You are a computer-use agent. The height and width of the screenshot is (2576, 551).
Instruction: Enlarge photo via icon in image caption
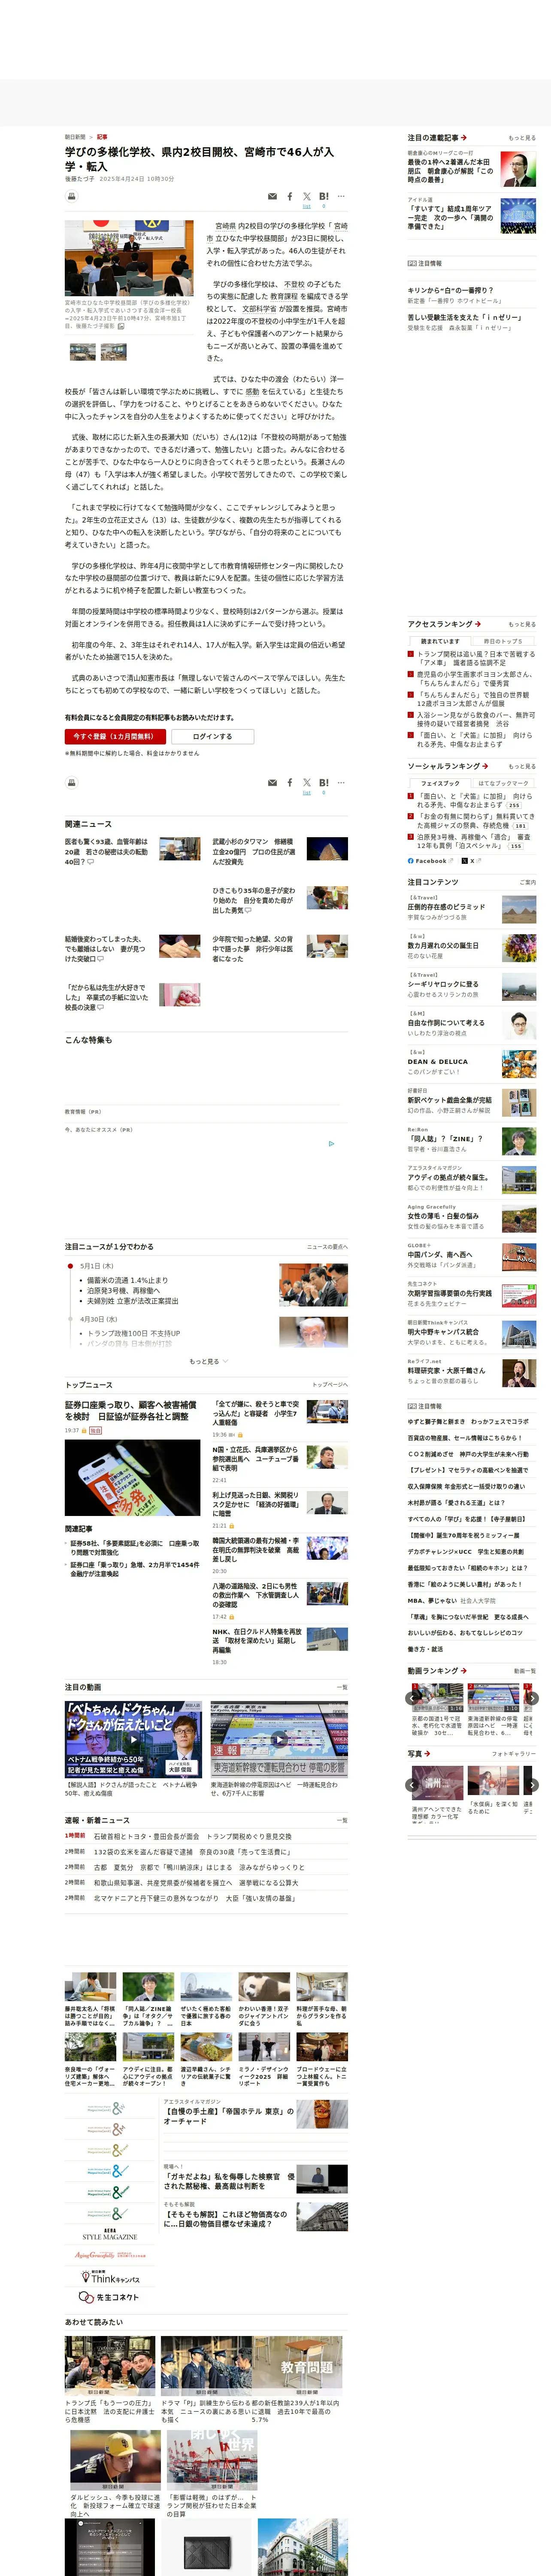pos(122,326)
